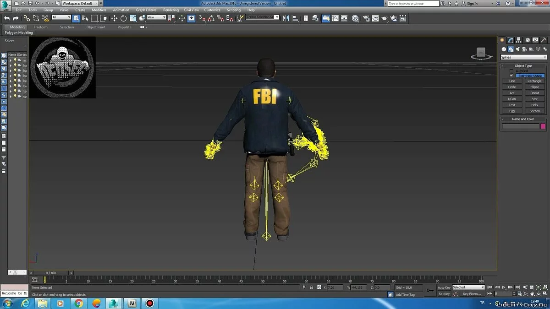This screenshot has width=550, height=309.
Task: Switch to the Geometry category icon
Action: tap(504, 49)
